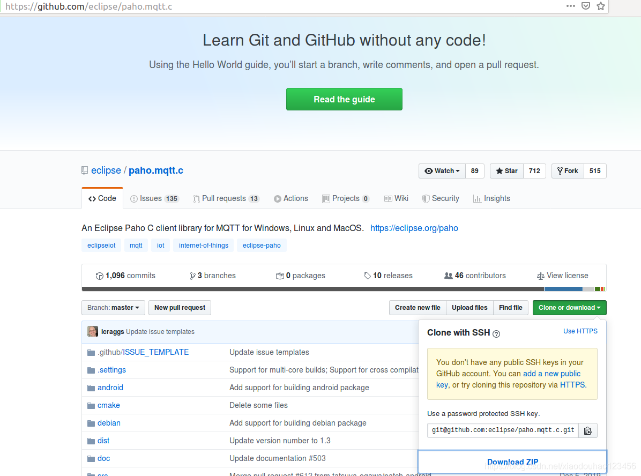Click the Create new file button
Screen dimensions: 641x476
point(418,308)
